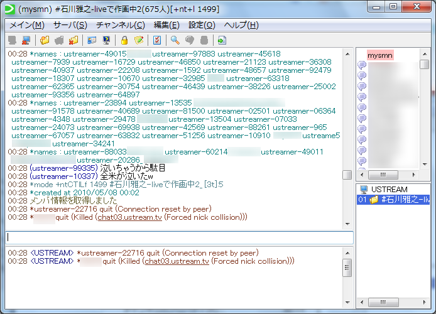Screen dimensions: 436x314
Task: Click chat03.ustream.tv link in main chat pane
Action: coord(130,217)
